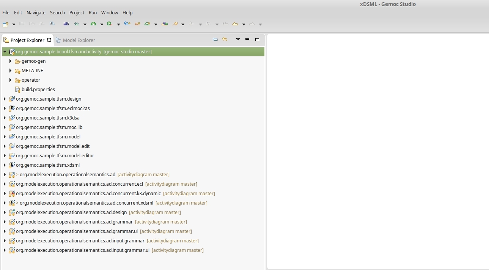Open the dropdown arrow next to Run button
This screenshot has width=489, height=270.
tap(102, 25)
